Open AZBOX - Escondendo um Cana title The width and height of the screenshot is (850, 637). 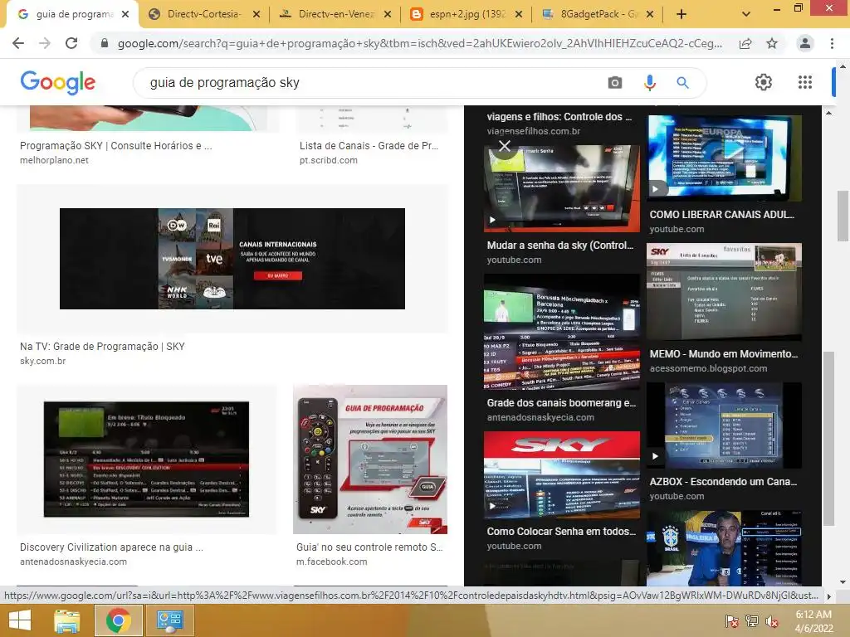pos(723,482)
